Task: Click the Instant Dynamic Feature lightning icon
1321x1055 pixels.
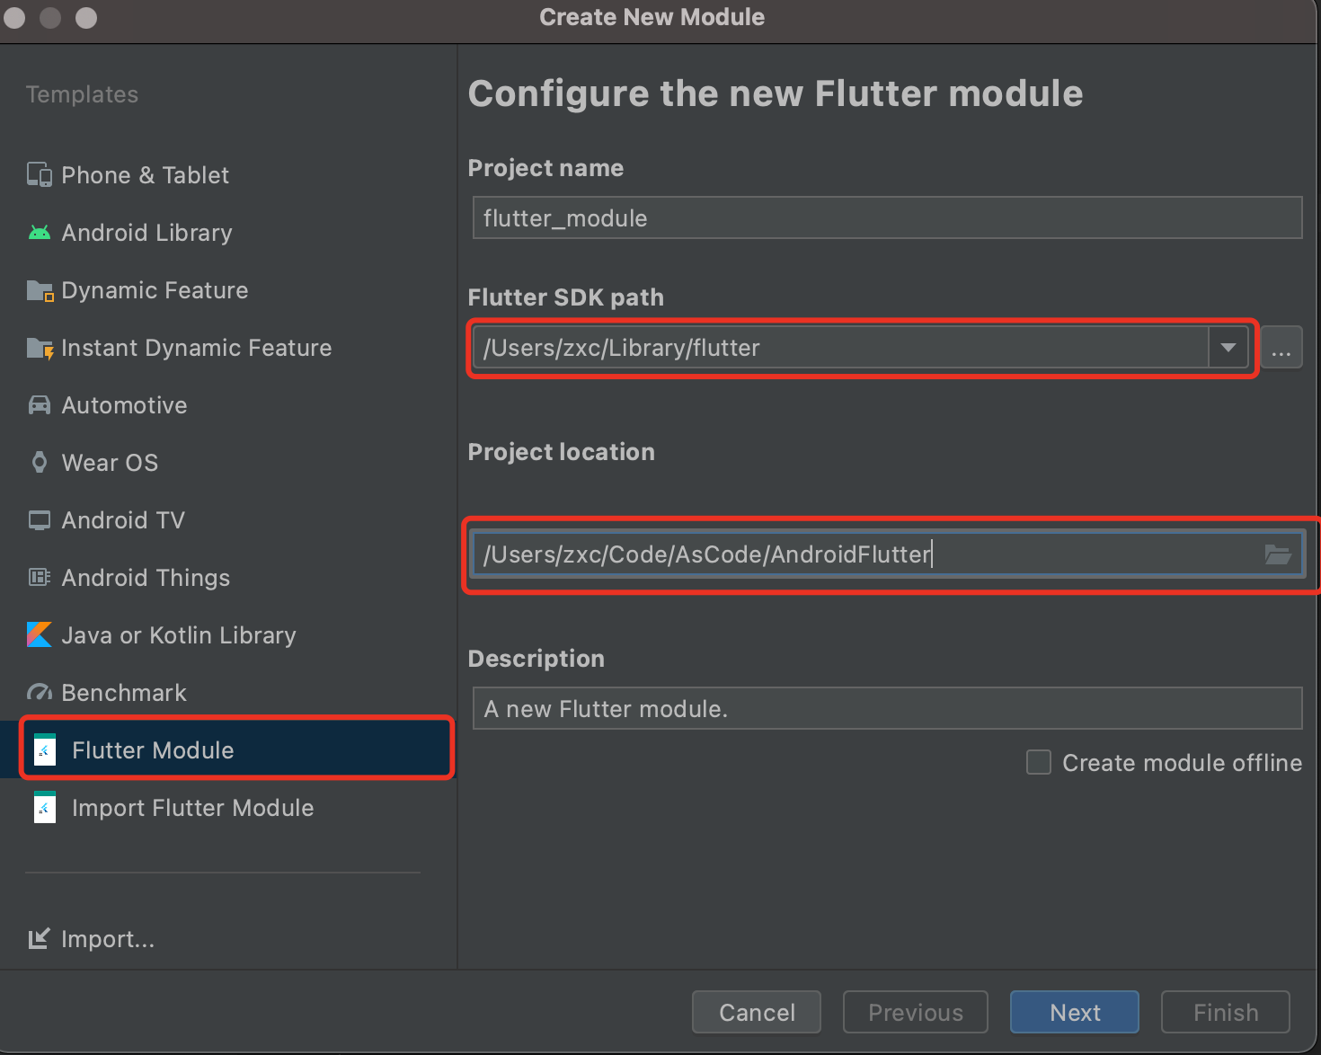Action: click(x=39, y=347)
